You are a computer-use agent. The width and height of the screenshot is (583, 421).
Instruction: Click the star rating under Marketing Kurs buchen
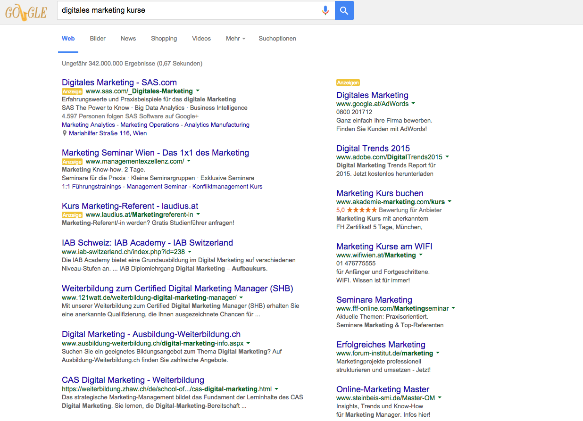(362, 210)
